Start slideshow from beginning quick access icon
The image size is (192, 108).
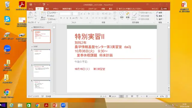click(x=44, y=4)
